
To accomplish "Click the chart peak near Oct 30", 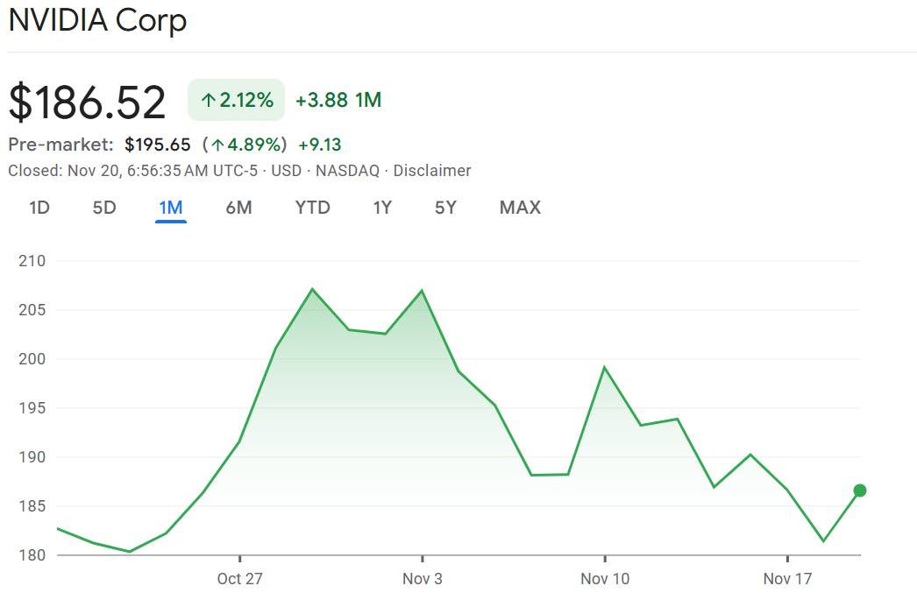I will [313, 287].
